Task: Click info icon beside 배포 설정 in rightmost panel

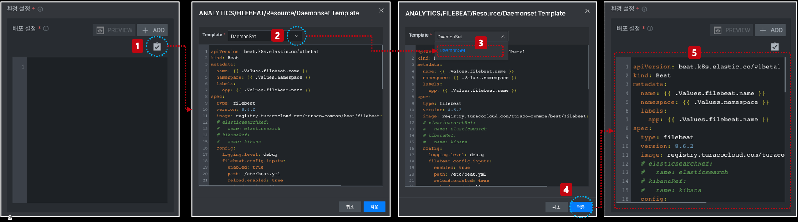Action: coord(650,29)
